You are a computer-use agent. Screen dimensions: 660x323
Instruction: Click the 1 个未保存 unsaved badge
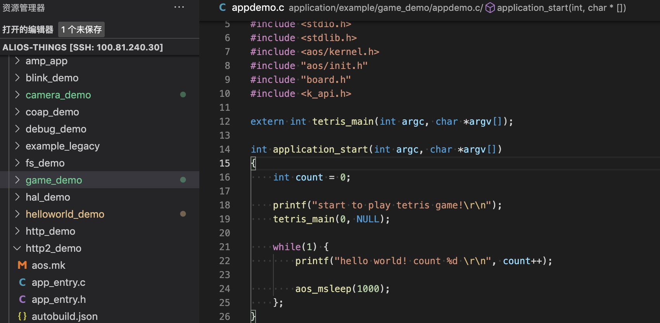coord(81,29)
